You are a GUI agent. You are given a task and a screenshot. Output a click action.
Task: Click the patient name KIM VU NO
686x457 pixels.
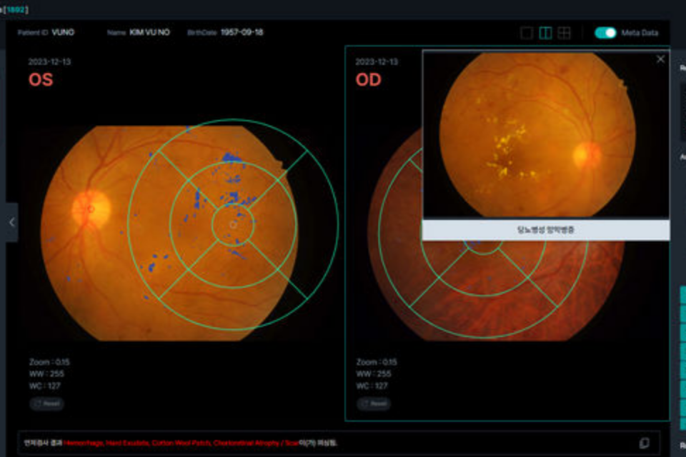pos(149,33)
